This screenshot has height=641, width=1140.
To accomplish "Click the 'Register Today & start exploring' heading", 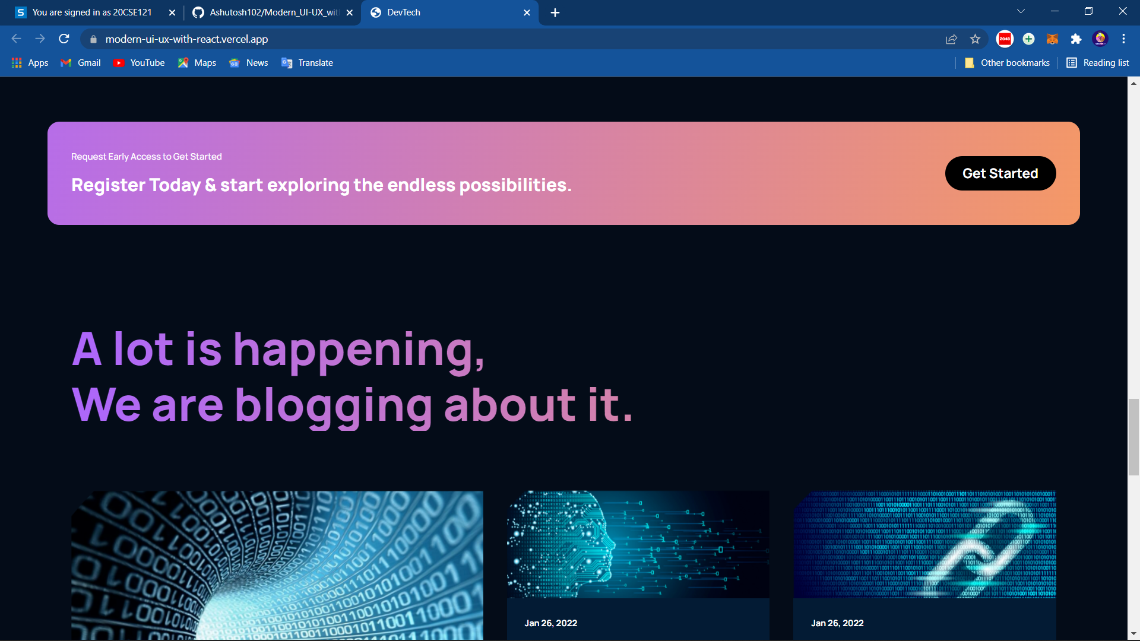I will click(x=321, y=185).
